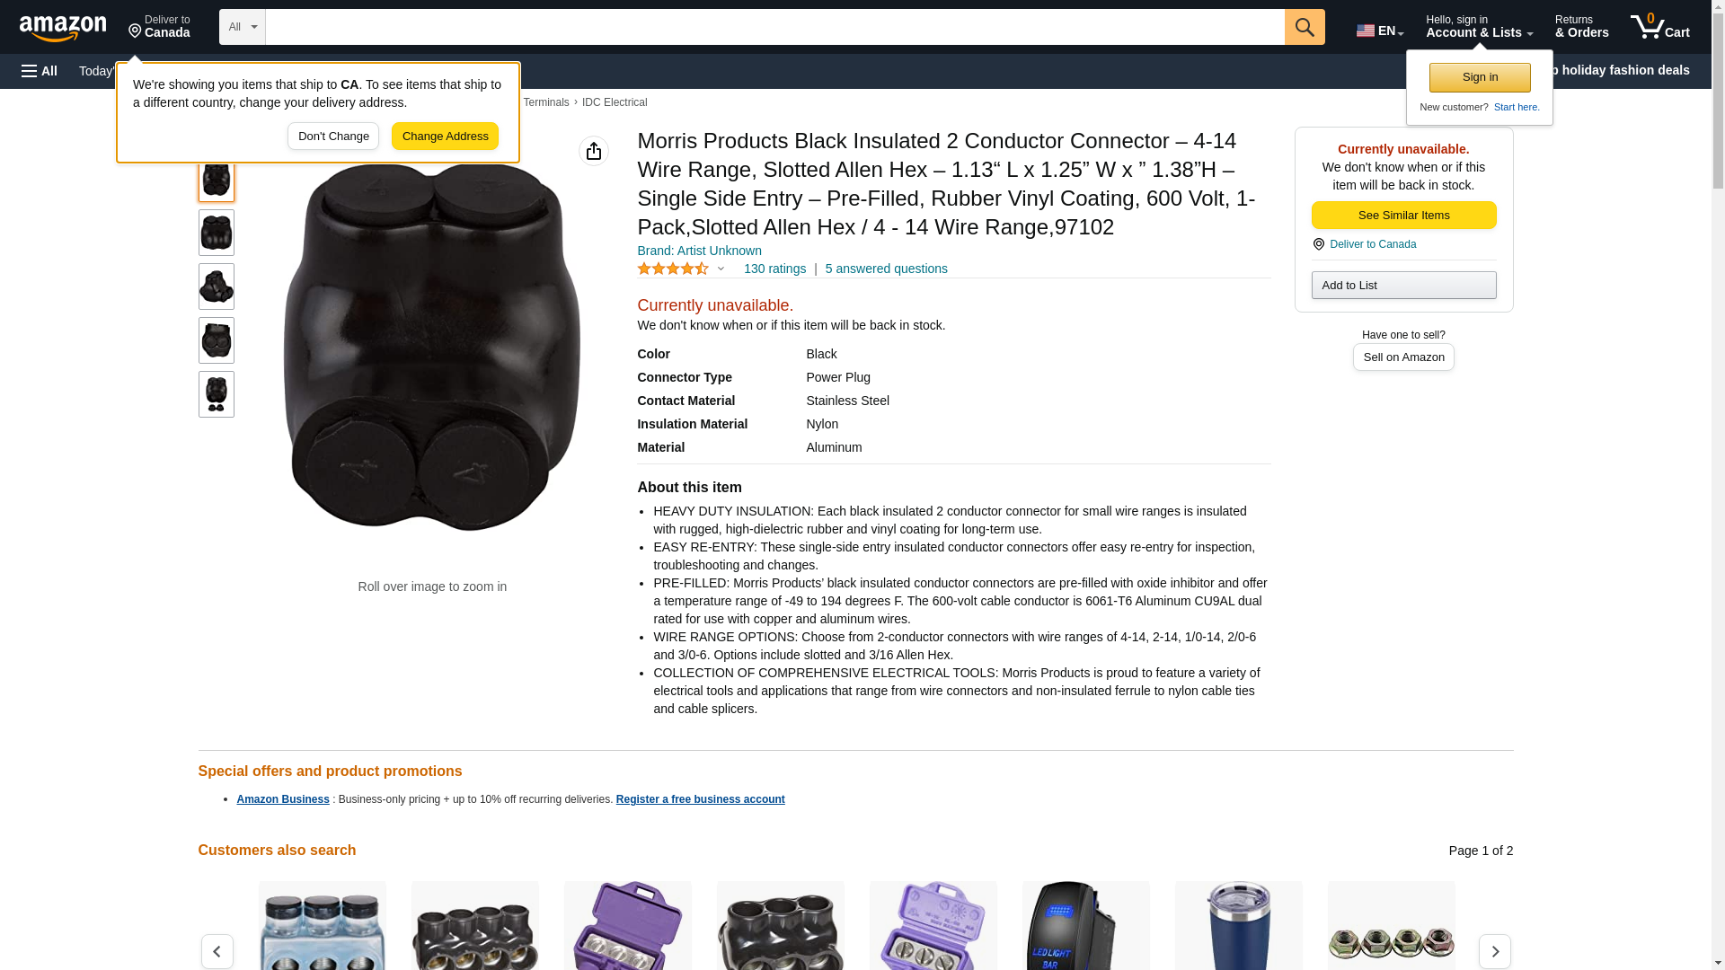Click previous arrow in Customers also search carousel
The height and width of the screenshot is (970, 1725).
pos(217,951)
